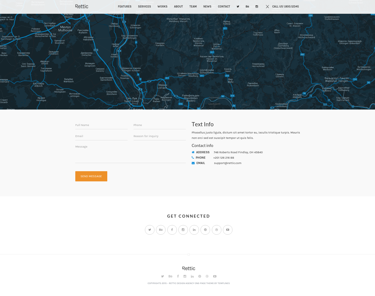Open circled Facebook icon under Get Connected
Viewport: 375px width, 296px height.
pyautogui.click(x=172, y=230)
